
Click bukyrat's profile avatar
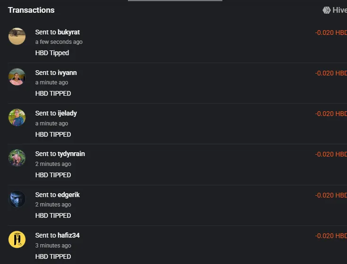[17, 36]
